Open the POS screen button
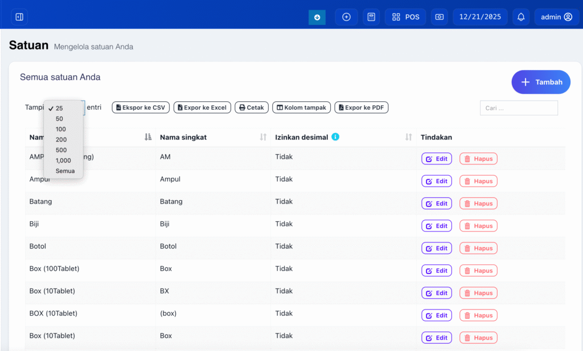The width and height of the screenshot is (583, 351). point(405,17)
